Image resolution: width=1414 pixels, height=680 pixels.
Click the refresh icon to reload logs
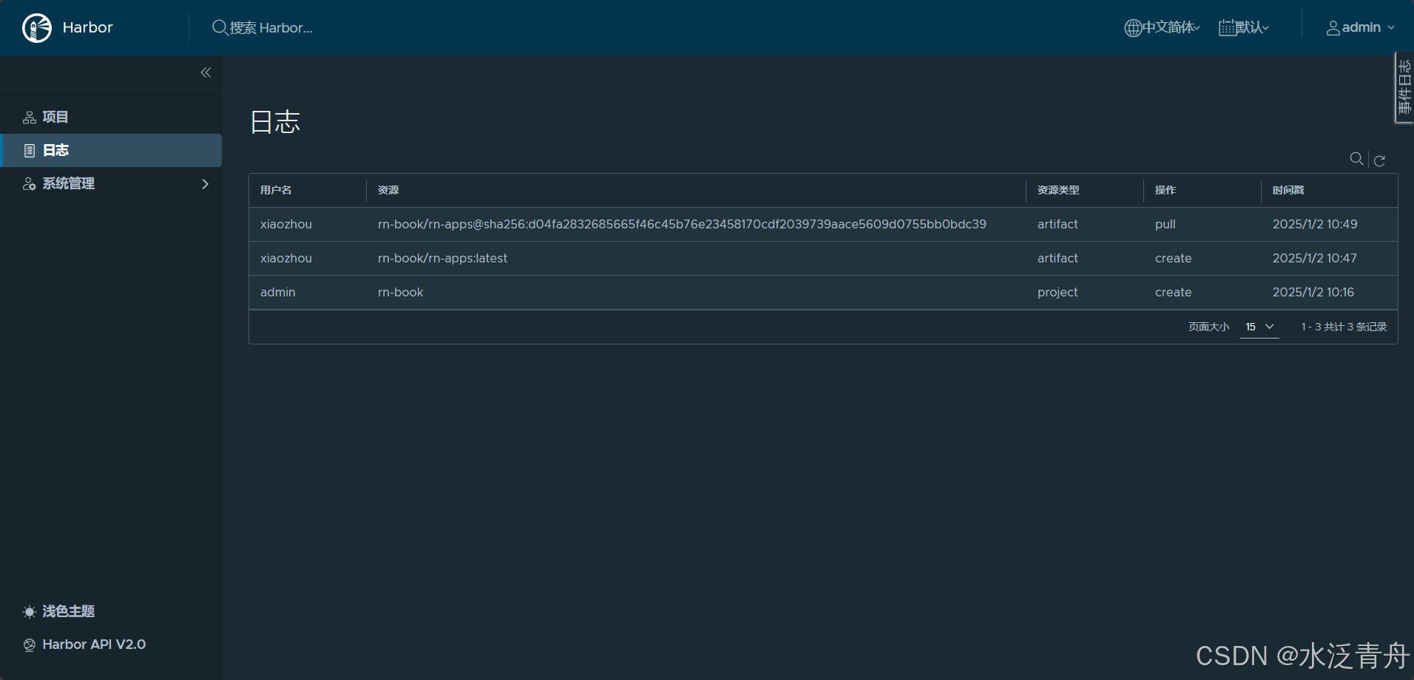coord(1379,160)
